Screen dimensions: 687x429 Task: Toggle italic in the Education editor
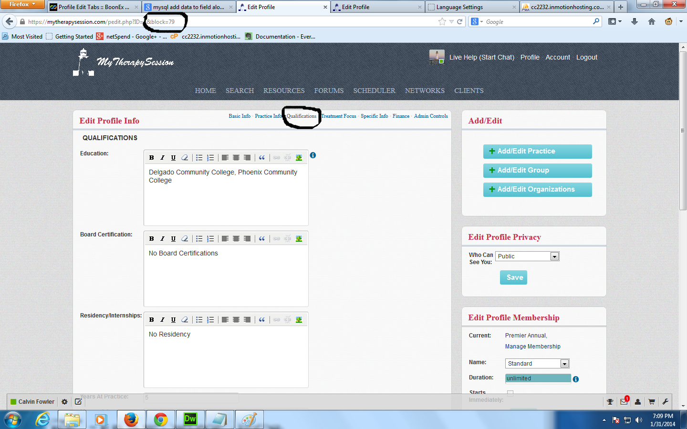(x=162, y=158)
